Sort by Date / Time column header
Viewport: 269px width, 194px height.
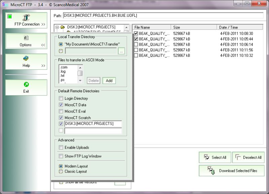click(x=240, y=27)
